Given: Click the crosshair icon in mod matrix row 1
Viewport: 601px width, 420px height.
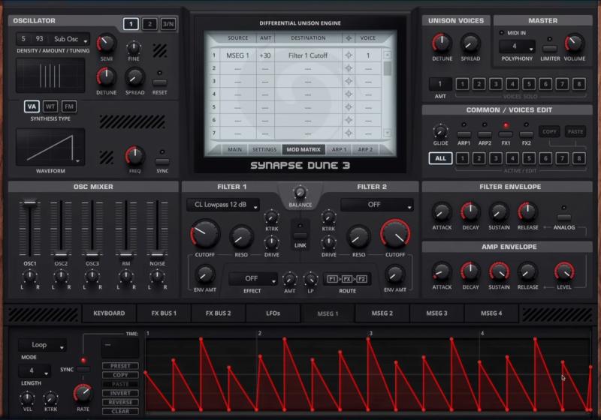Looking at the screenshot, I should [x=349, y=55].
